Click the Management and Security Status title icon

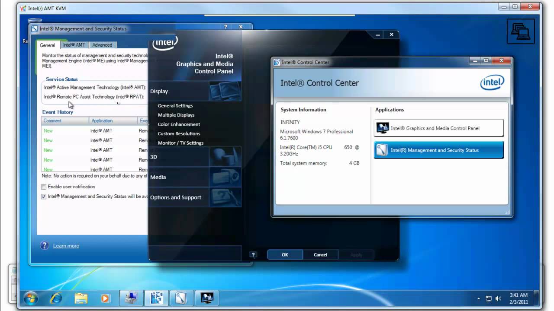click(x=35, y=29)
